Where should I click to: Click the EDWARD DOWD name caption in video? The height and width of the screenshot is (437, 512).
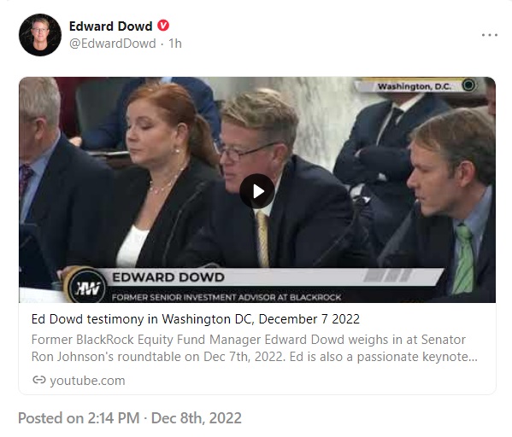(x=168, y=277)
